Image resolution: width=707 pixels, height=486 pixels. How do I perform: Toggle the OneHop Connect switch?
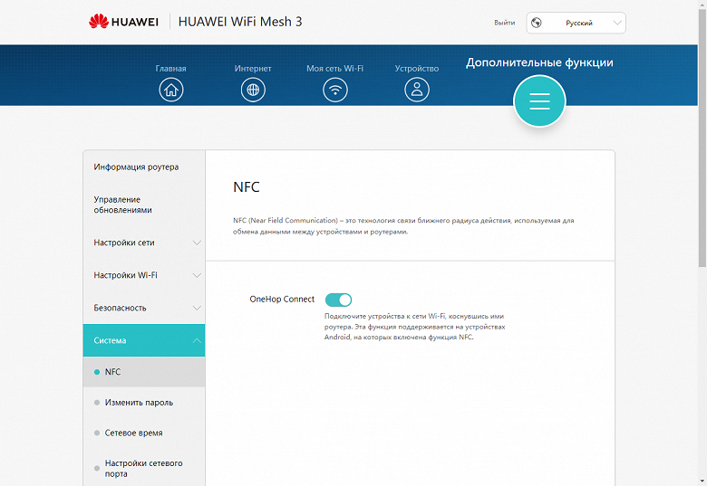338,300
